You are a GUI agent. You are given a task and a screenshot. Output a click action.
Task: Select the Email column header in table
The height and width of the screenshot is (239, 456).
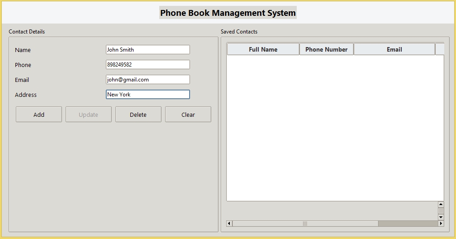394,49
